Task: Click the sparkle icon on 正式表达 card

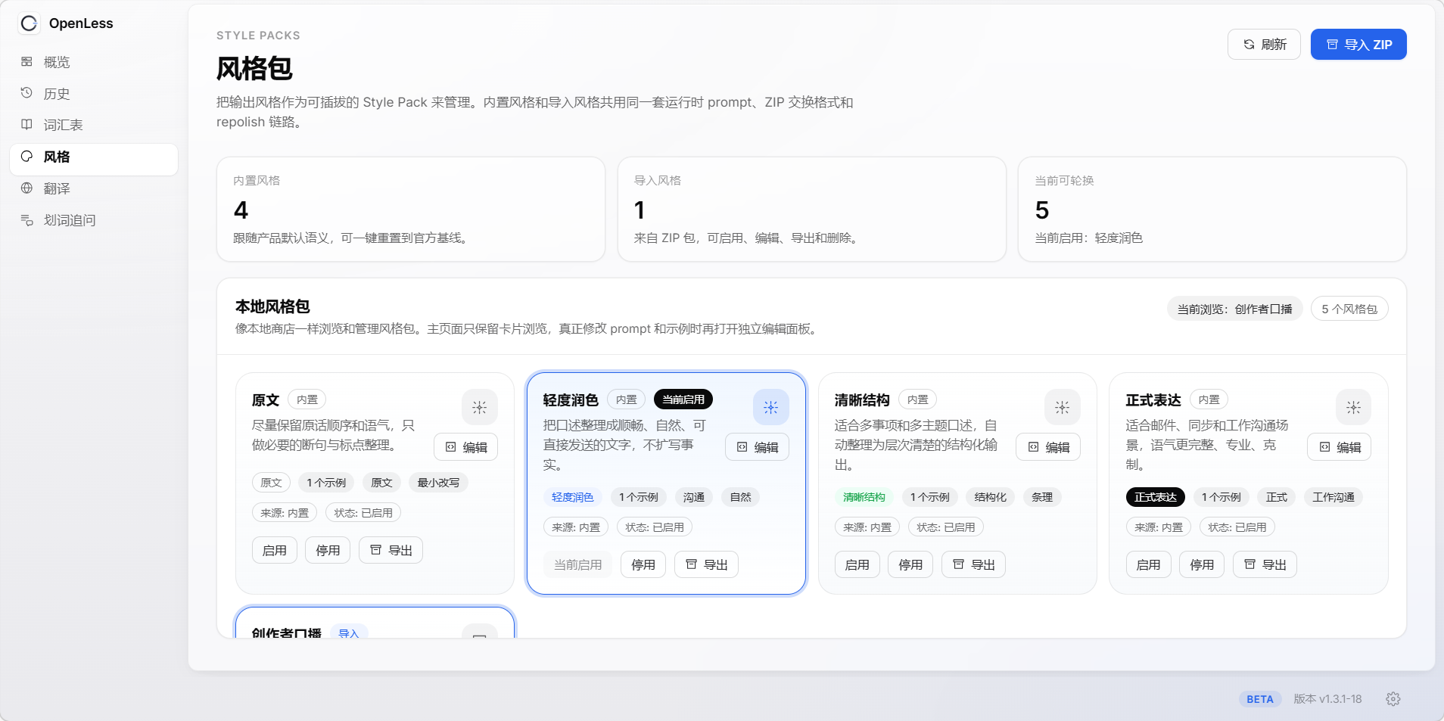Action: point(1354,407)
